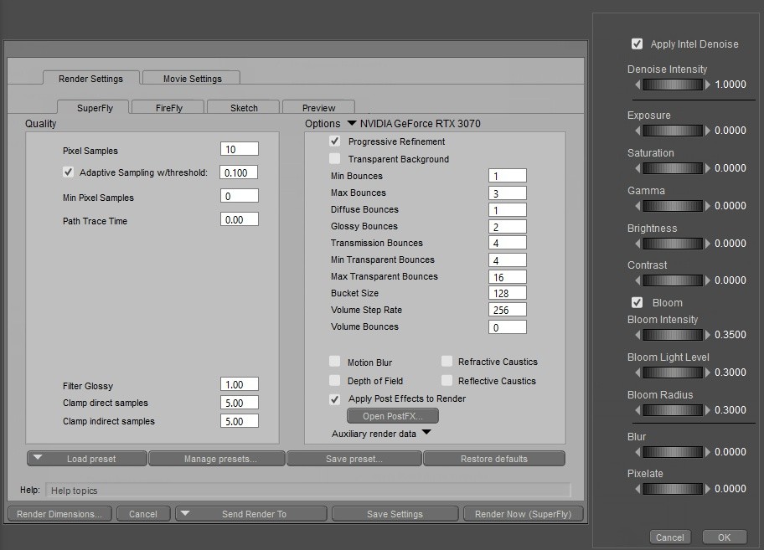Expand the Auxiliary render data arrow

(426, 433)
